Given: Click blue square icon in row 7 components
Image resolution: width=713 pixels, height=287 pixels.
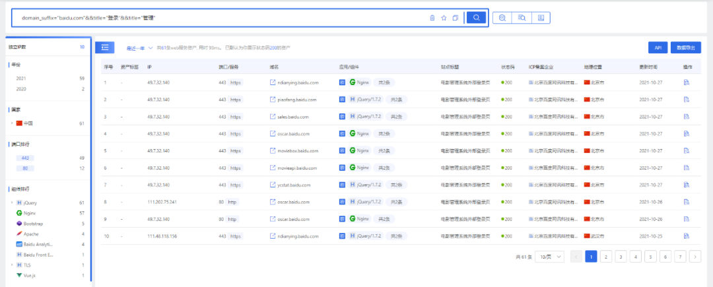Looking at the screenshot, I should (342, 185).
